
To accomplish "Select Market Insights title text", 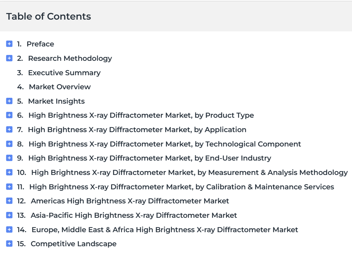I will tap(56, 101).
